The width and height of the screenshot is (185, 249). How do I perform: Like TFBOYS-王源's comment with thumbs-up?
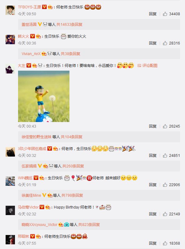coord(165,14)
